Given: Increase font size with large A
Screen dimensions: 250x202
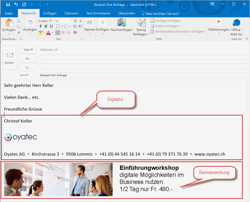Looking at the screenshot, I should pyautogui.click(x=75, y=21).
